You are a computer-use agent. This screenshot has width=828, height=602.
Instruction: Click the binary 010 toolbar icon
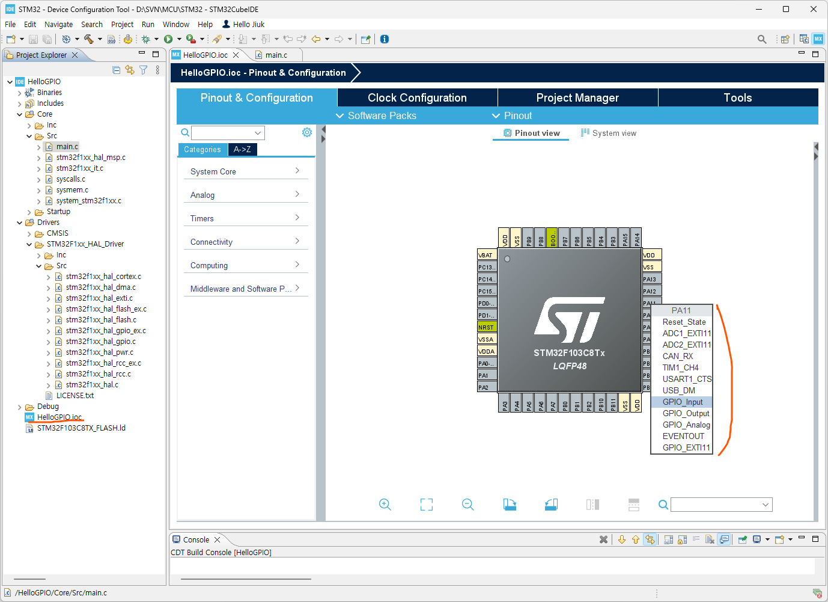point(112,39)
